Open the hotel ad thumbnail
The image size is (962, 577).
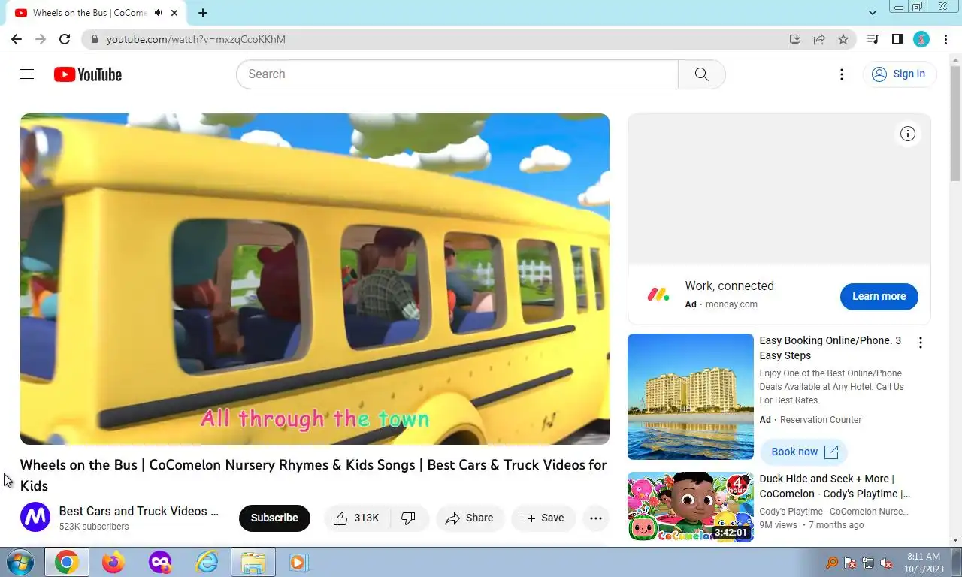click(691, 397)
